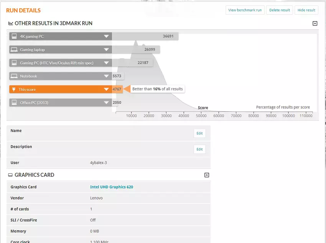Expand the This score dropdown arrow
The width and height of the screenshot is (326, 243).
pos(106,89)
